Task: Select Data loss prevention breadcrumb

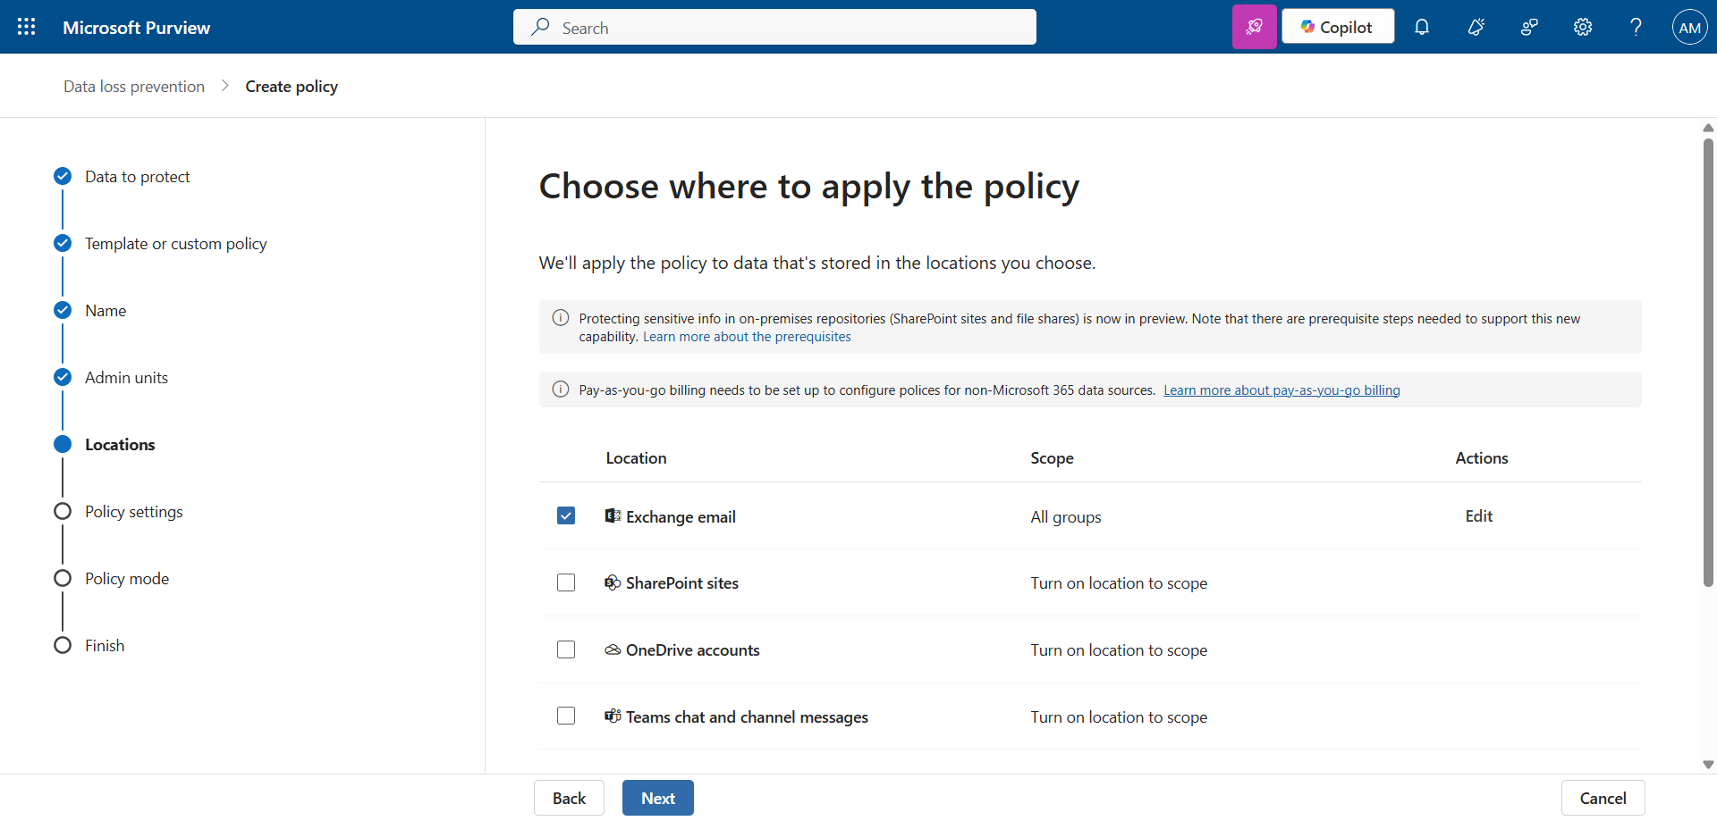Action: pyautogui.click(x=134, y=87)
